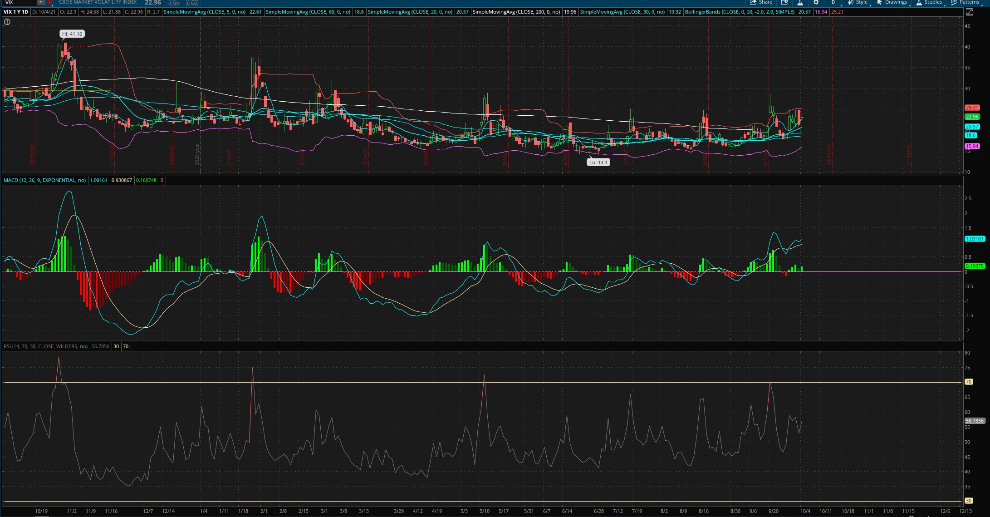990x517 pixels.
Task: Click the exclamation info icon on chart
Action: [x=7, y=22]
